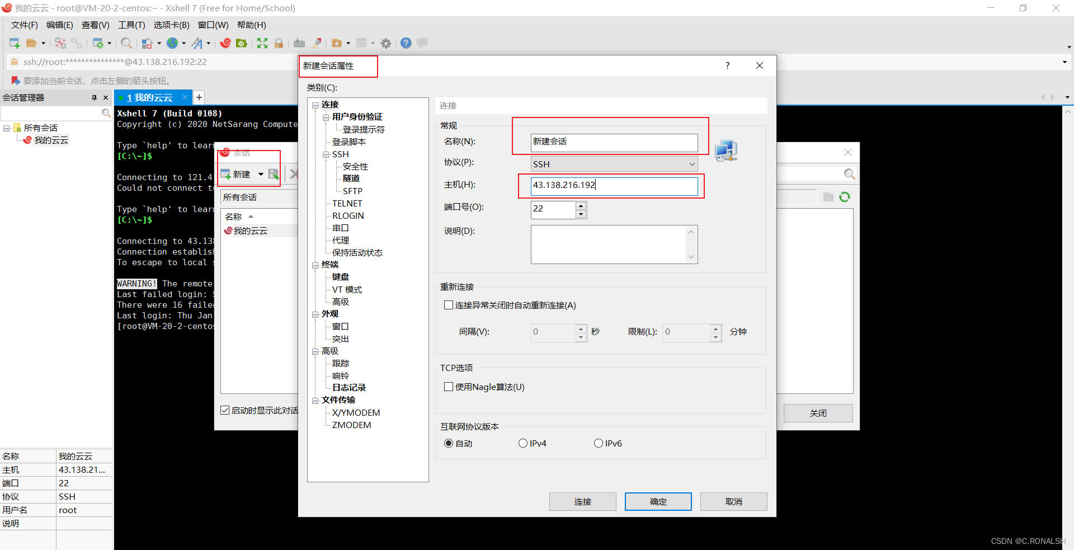Select the IPv6 radio button
The image size is (1074, 550).
[598, 443]
